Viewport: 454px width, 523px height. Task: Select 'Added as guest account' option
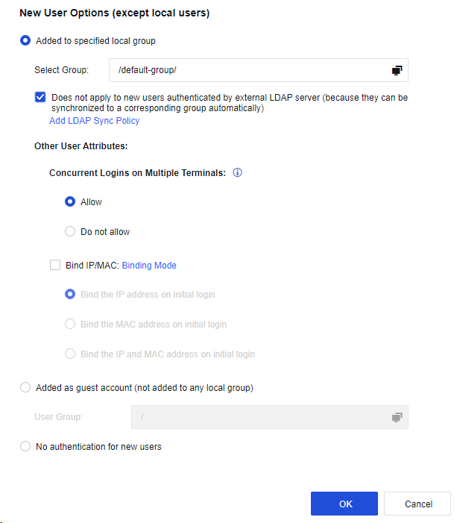pos(25,387)
